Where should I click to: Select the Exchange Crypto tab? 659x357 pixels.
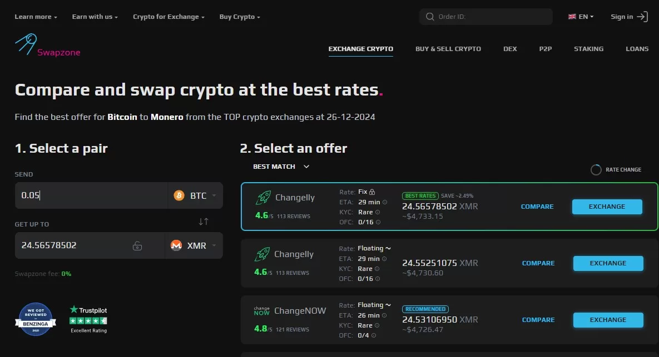360,49
